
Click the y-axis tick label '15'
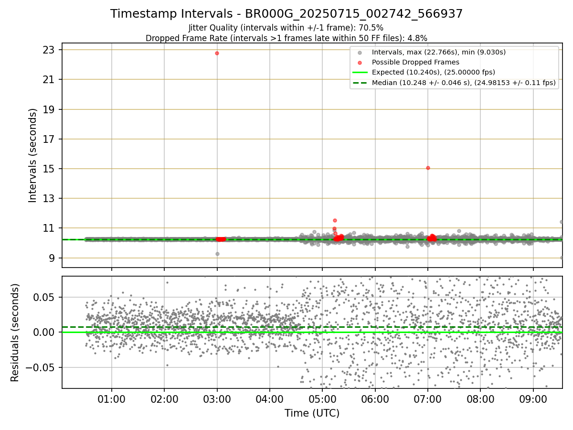point(49,169)
